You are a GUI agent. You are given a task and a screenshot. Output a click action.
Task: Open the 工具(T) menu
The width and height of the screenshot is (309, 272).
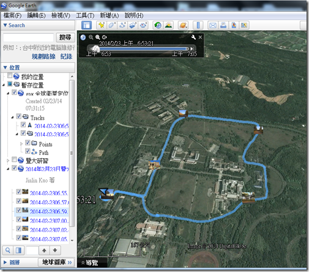click(85, 15)
